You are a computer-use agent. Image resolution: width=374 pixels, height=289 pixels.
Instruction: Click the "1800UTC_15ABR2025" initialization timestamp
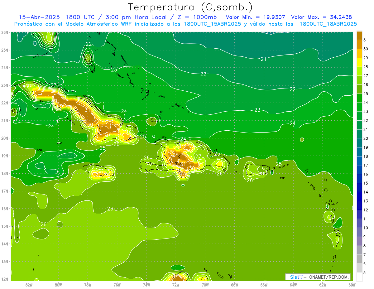pos(213,24)
